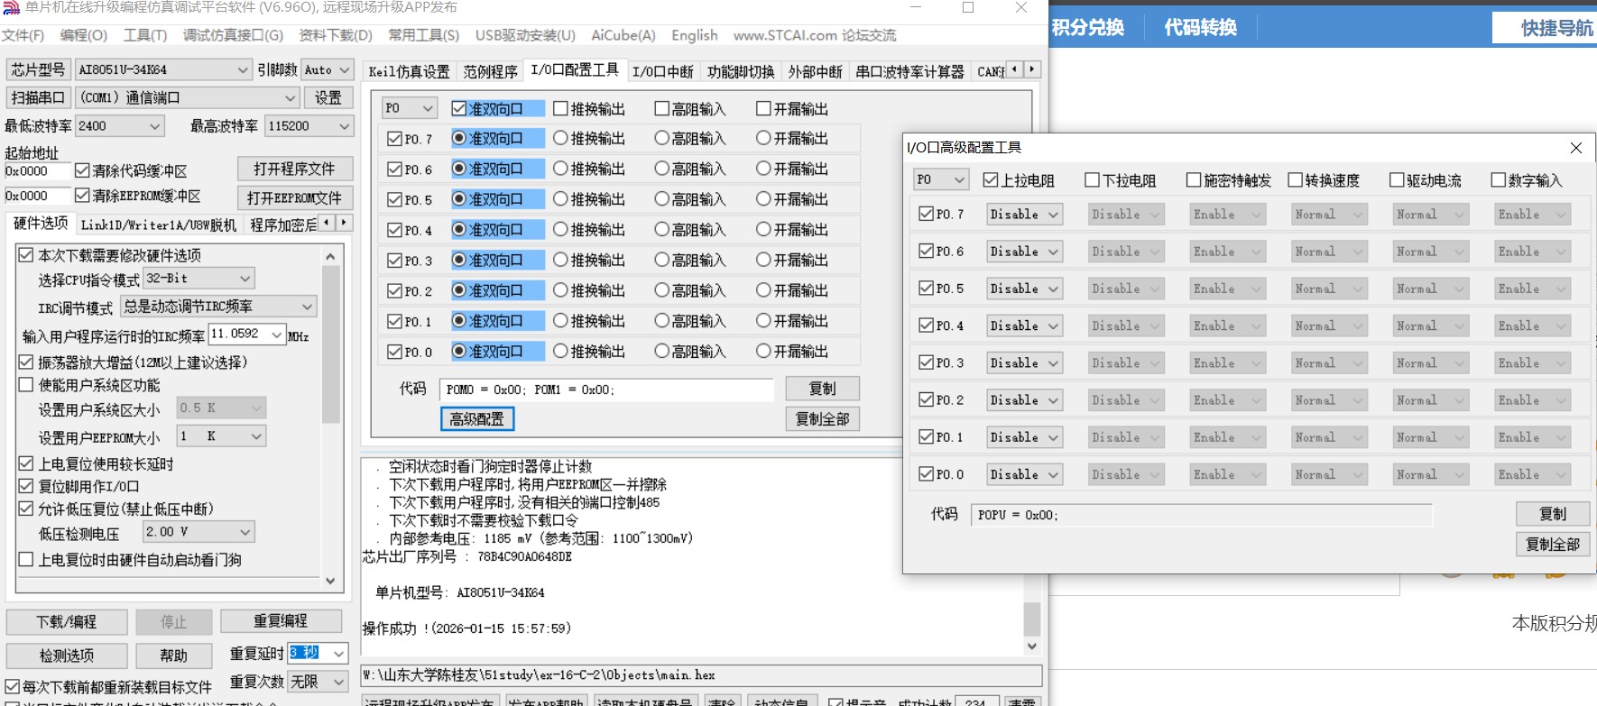Image resolution: width=1597 pixels, height=706 pixels.
Task: Toggle 复位脚用作I/O口 checkbox
Action: point(26,486)
